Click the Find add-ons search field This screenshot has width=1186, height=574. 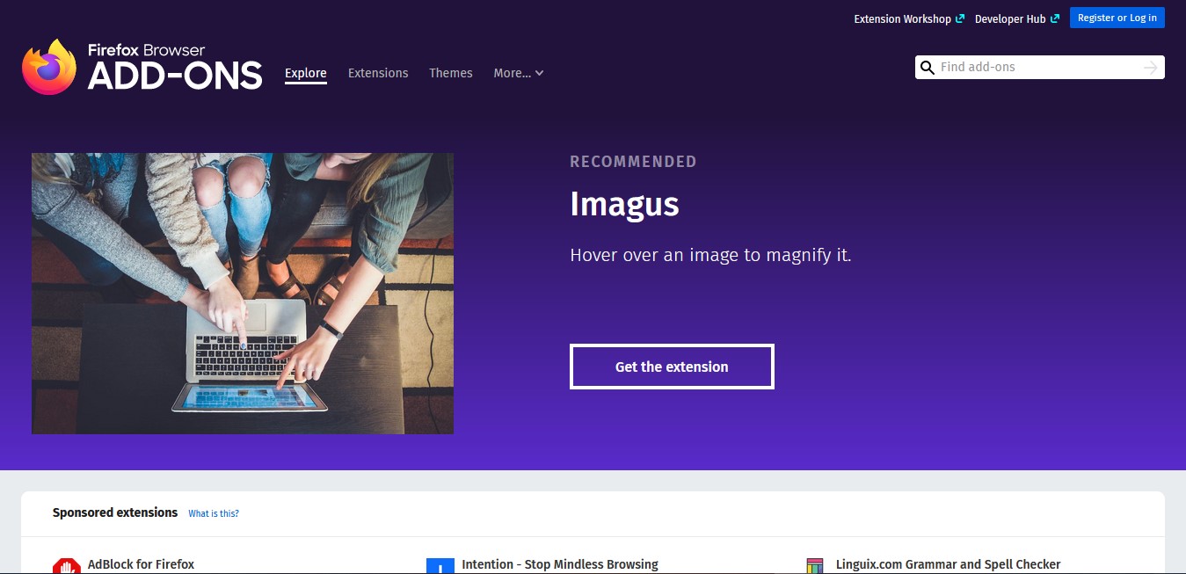click(x=1039, y=68)
